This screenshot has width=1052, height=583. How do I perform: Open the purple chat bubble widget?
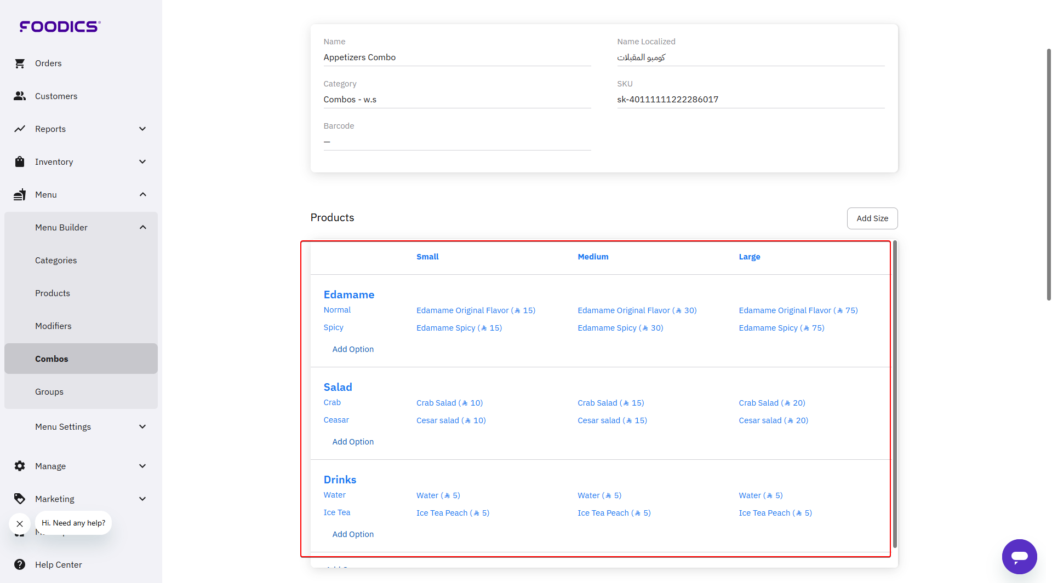tap(1019, 557)
